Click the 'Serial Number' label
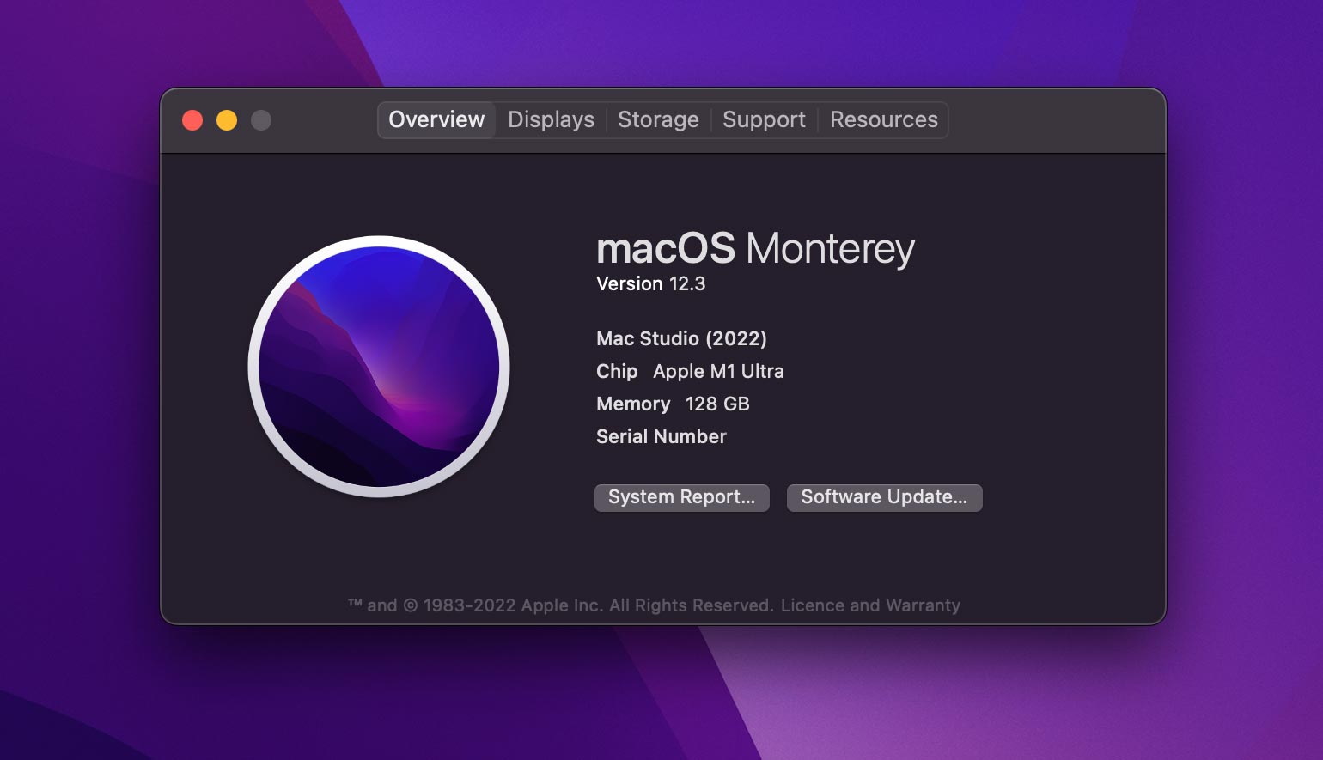The image size is (1323, 760). click(661, 436)
